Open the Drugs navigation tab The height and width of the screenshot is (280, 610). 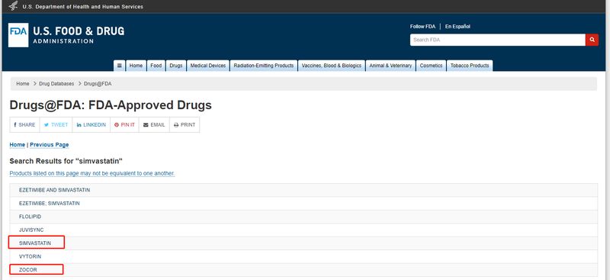point(176,66)
